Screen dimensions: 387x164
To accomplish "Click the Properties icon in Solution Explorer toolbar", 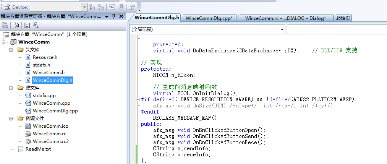I will click(5, 25).
